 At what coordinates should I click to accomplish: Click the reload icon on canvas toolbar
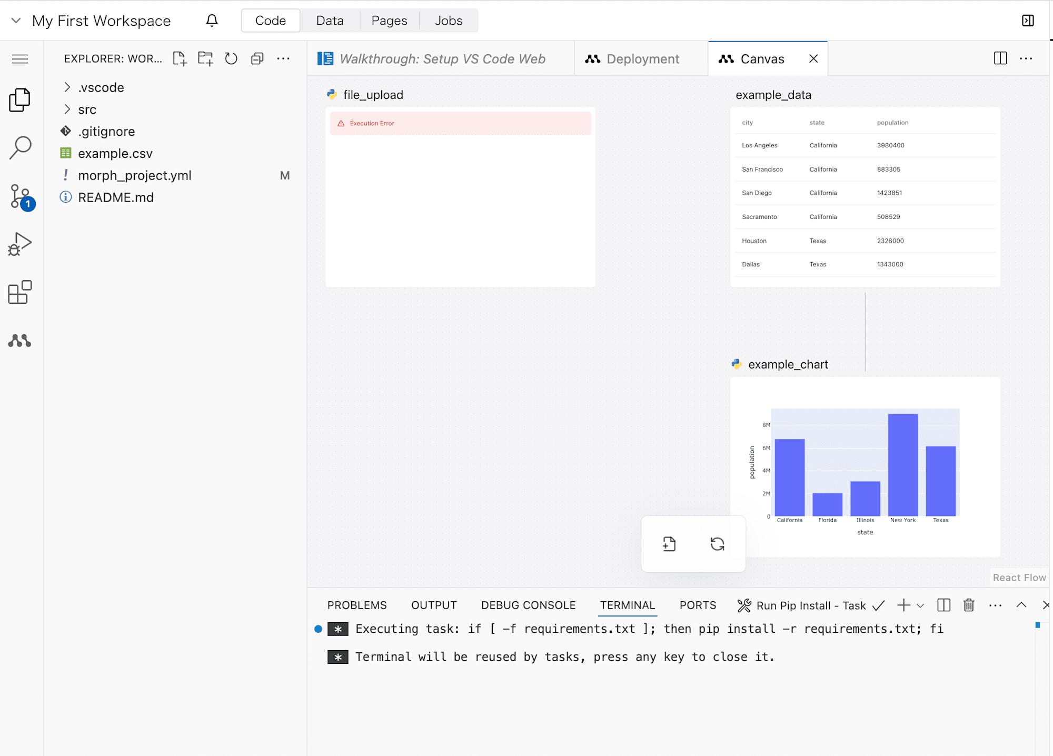(x=718, y=544)
